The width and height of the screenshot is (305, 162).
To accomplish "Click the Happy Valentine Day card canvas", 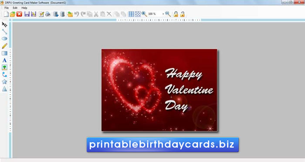I will pos(159,90).
